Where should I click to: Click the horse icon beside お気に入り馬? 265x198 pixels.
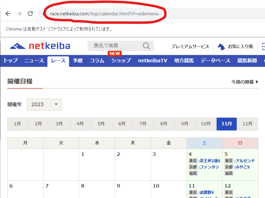pyautogui.click(x=221, y=47)
